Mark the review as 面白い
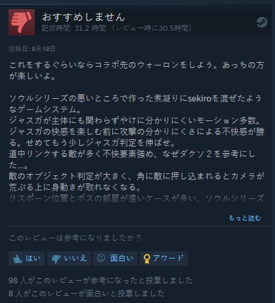 (x=116, y=258)
